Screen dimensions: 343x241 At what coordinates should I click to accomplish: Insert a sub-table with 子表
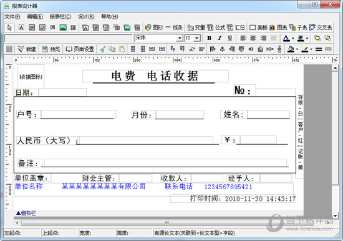point(298,27)
